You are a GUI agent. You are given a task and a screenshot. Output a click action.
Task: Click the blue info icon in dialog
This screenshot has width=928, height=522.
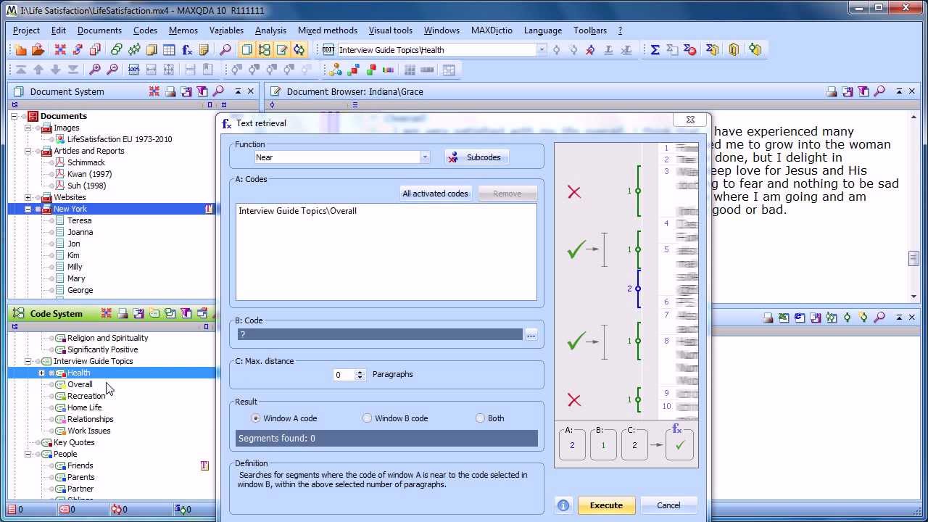(563, 505)
